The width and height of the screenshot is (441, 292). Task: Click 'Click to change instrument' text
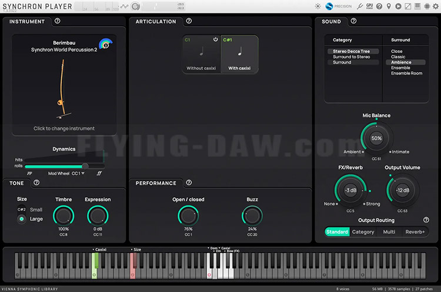pyautogui.click(x=64, y=128)
